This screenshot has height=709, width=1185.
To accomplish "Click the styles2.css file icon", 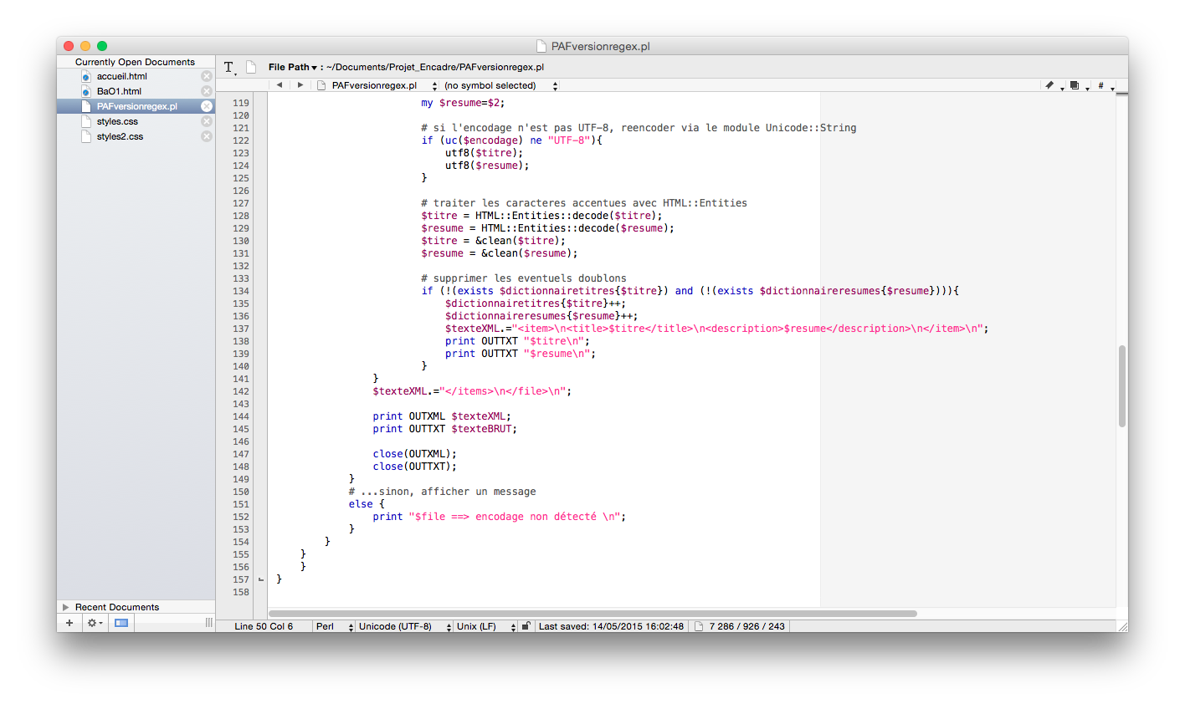I will [85, 136].
